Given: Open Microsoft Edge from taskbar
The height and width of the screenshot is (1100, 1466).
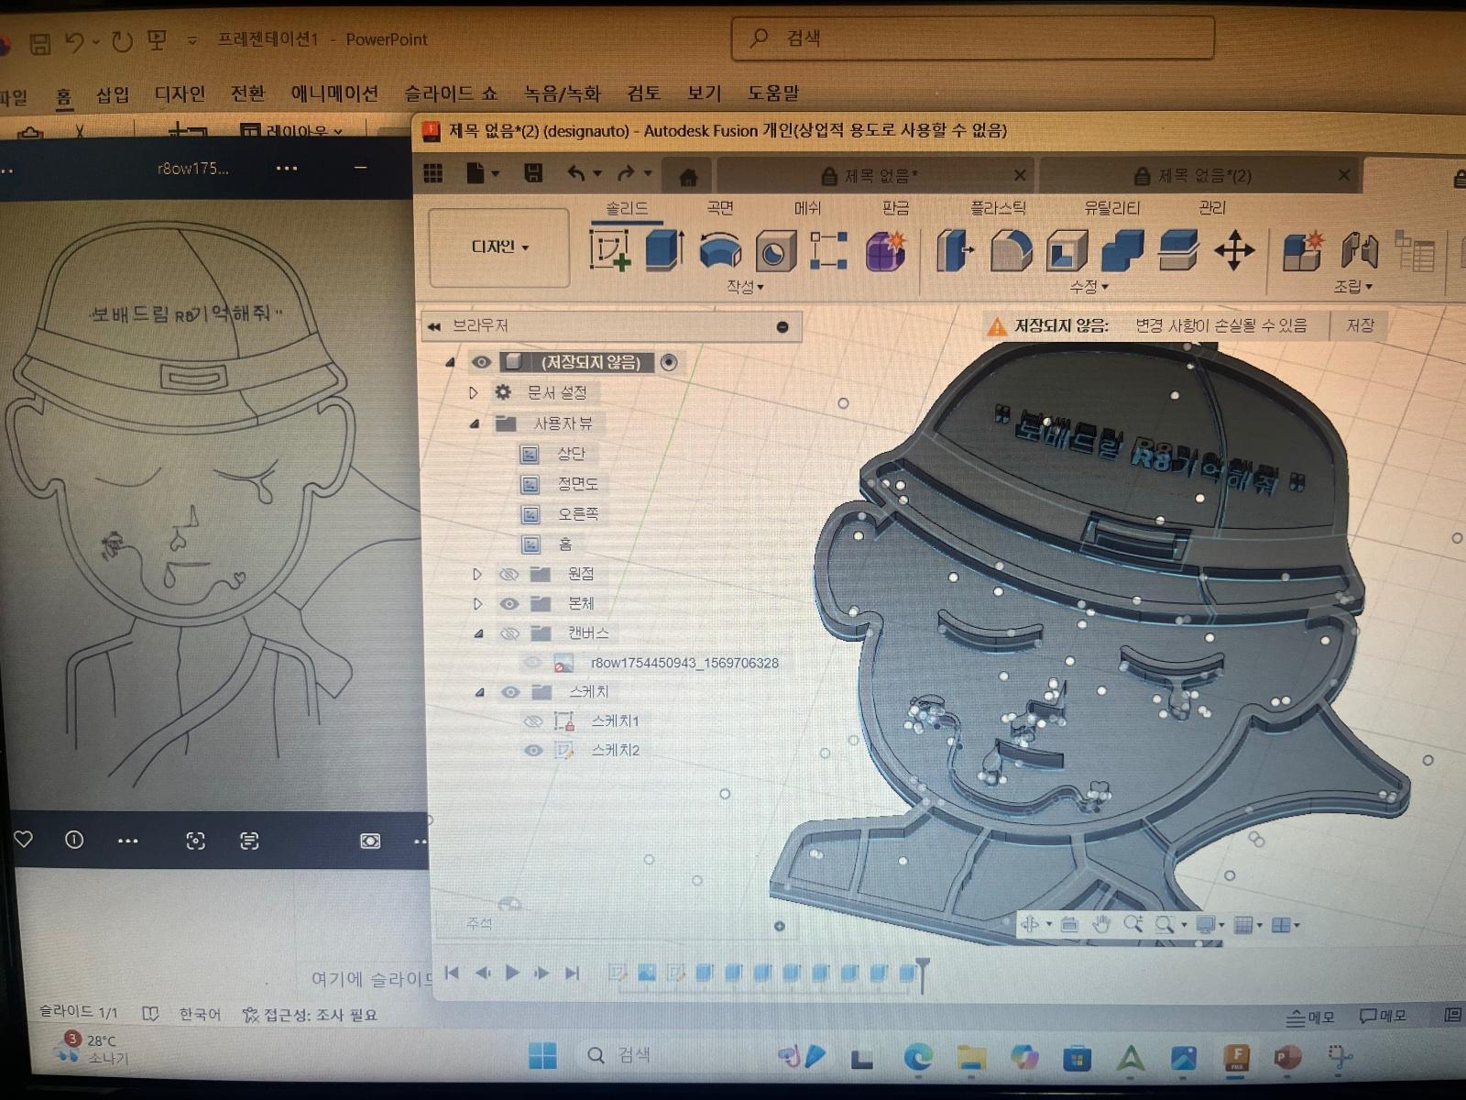Looking at the screenshot, I should point(918,1057).
